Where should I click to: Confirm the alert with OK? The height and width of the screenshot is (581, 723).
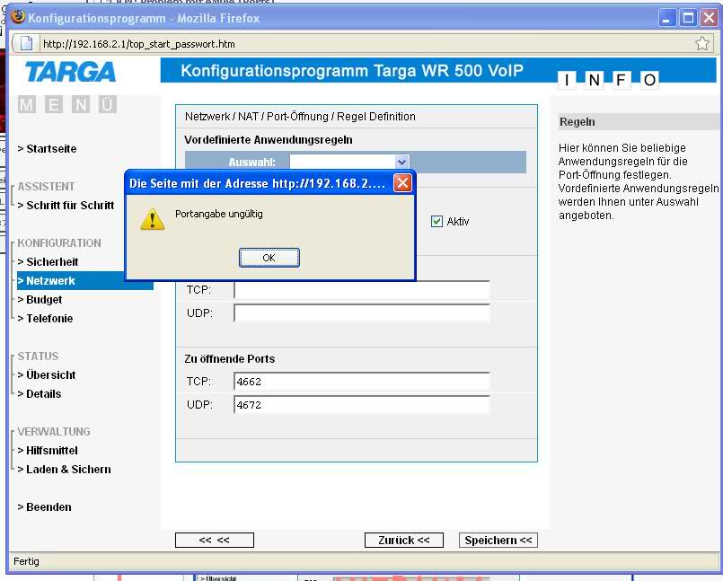point(269,258)
